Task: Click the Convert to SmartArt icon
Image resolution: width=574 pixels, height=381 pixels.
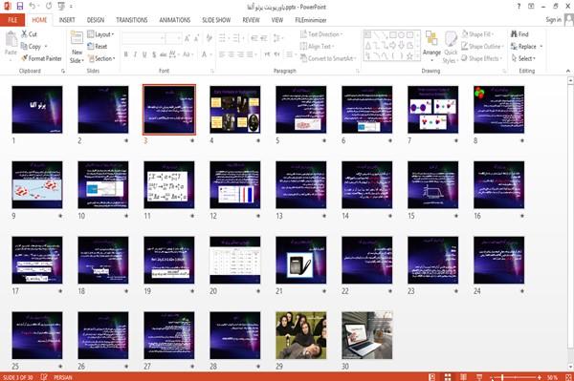Action: pos(303,58)
